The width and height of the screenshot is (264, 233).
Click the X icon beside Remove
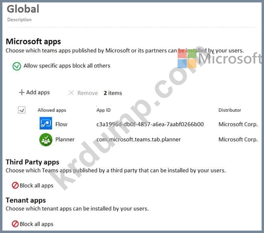[x=71, y=93]
